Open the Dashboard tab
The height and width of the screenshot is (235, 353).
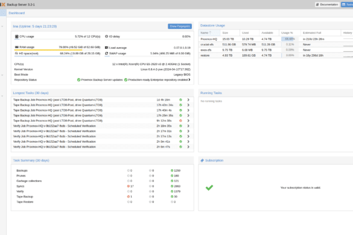pyautogui.click(x=17, y=13)
